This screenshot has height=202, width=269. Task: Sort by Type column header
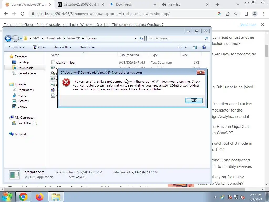154,55
